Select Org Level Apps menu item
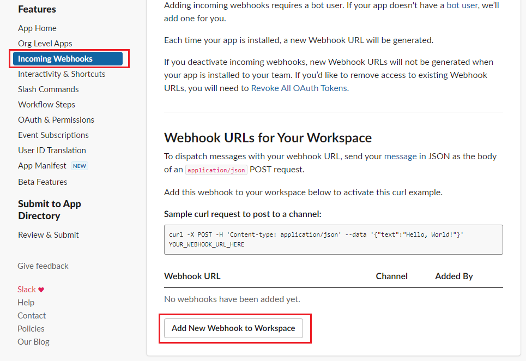 pos(45,44)
